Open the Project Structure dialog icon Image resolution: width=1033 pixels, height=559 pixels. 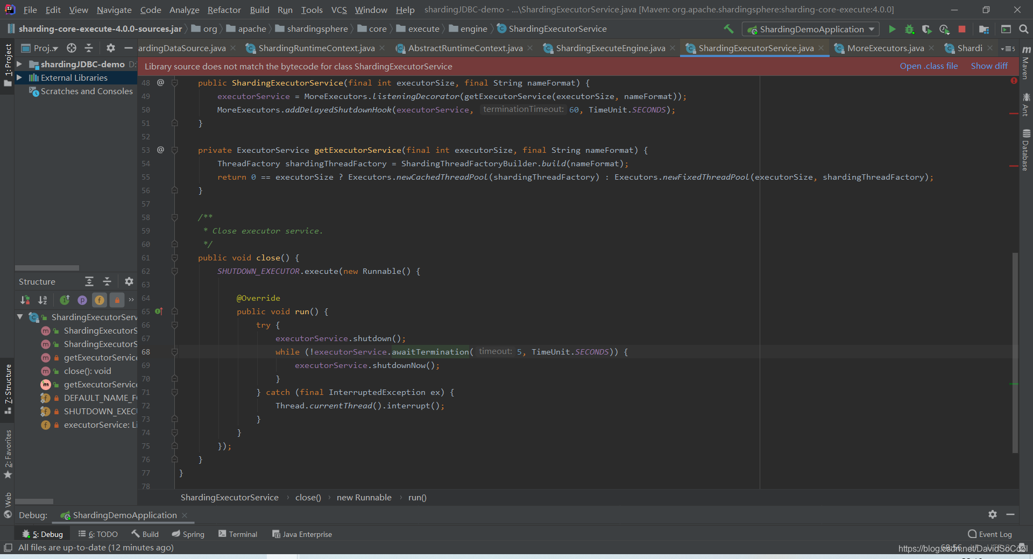click(984, 29)
